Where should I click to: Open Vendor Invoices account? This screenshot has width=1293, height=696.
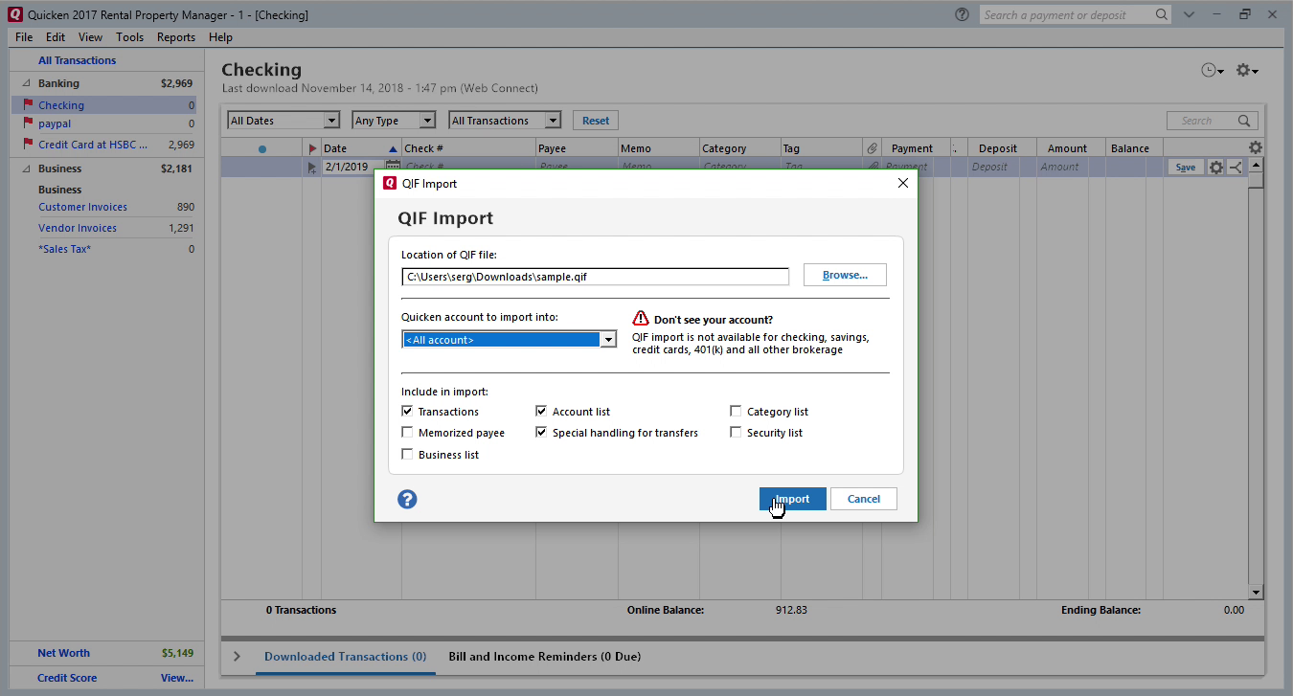(x=78, y=228)
